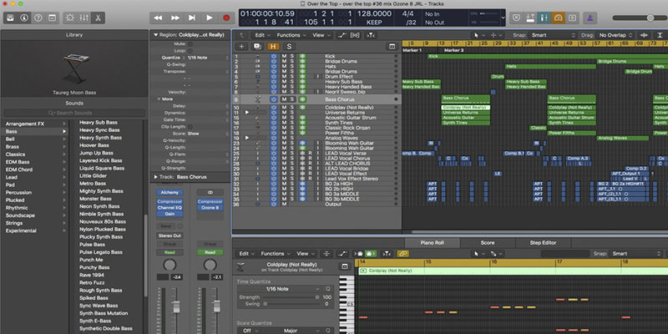Open the left-click tool pointer menu in Tracks area
Screen dimensions: 668x334
pos(478,35)
